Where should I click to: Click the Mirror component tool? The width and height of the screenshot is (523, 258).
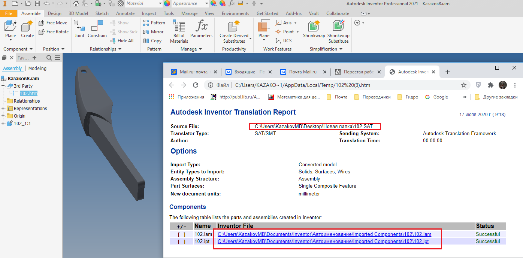tap(153, 32)
